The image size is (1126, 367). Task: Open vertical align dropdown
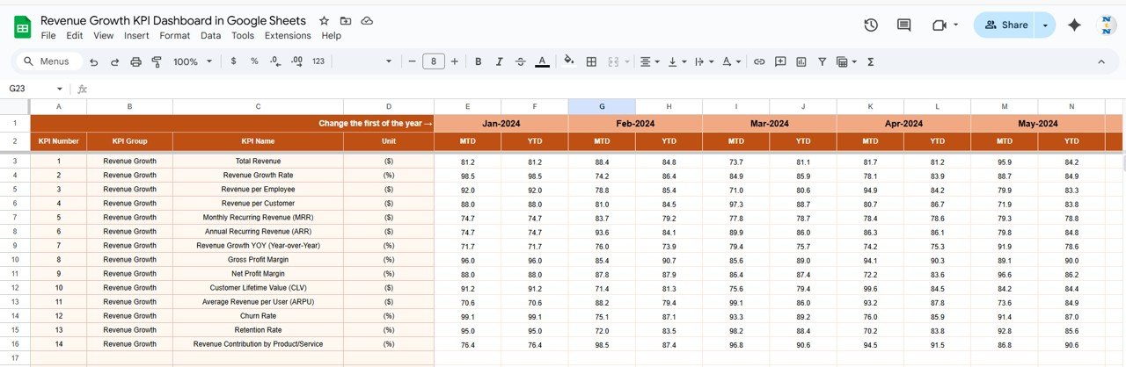[x=676, y=61]
